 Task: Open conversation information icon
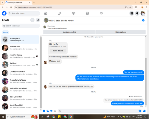click(143, 20)
